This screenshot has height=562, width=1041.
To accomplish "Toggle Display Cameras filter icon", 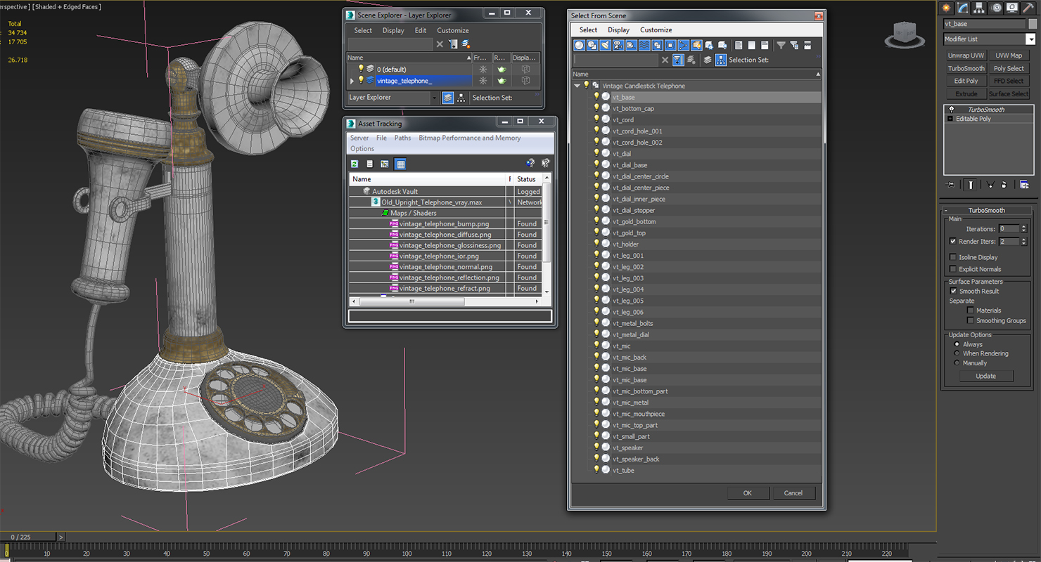I will 618,45.
